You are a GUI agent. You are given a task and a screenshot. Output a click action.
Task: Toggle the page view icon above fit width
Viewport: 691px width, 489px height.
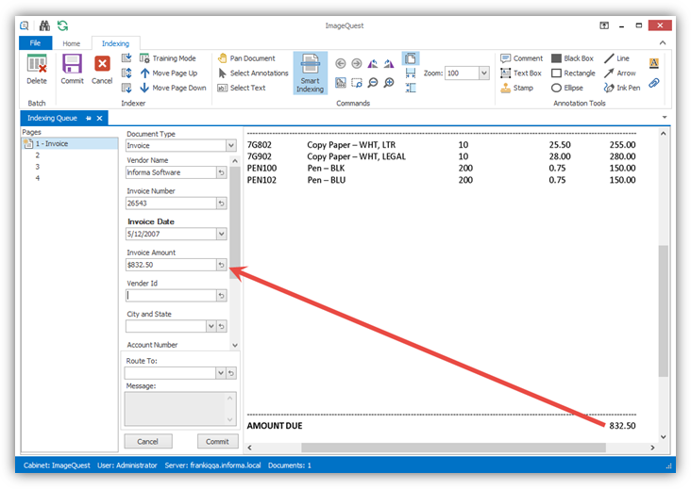pos(411,58)
